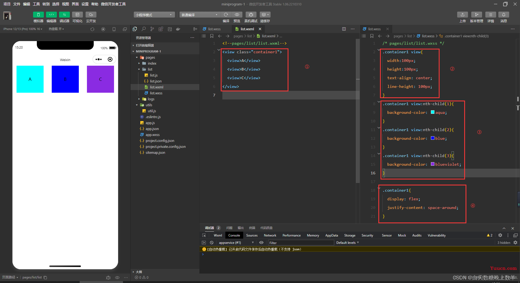Open the File menu
Image resolution: width=520 pixels, height=283 pixels.
(x=17, y=4)
